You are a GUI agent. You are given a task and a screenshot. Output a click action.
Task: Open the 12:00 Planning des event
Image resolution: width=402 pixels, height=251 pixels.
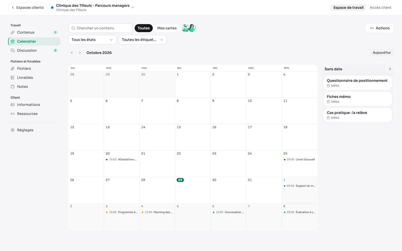click(157, 212)
